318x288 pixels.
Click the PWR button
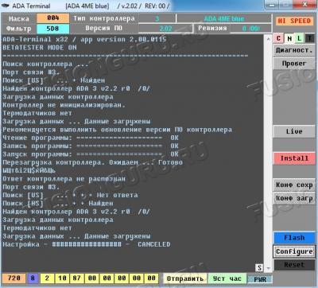click(x=260, y=279)
